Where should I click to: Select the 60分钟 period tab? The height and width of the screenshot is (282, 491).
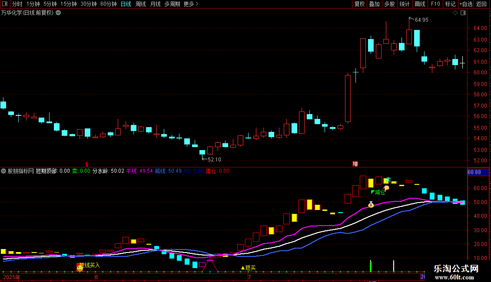coord(109,4)
